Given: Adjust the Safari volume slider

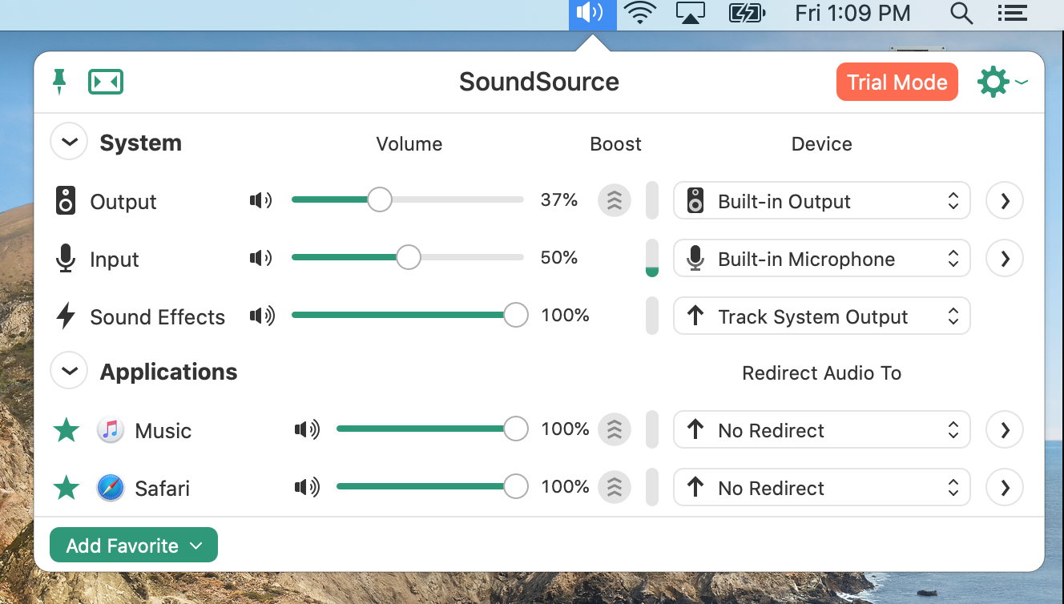Looking at the screenshot, I should tap(432, 486).
